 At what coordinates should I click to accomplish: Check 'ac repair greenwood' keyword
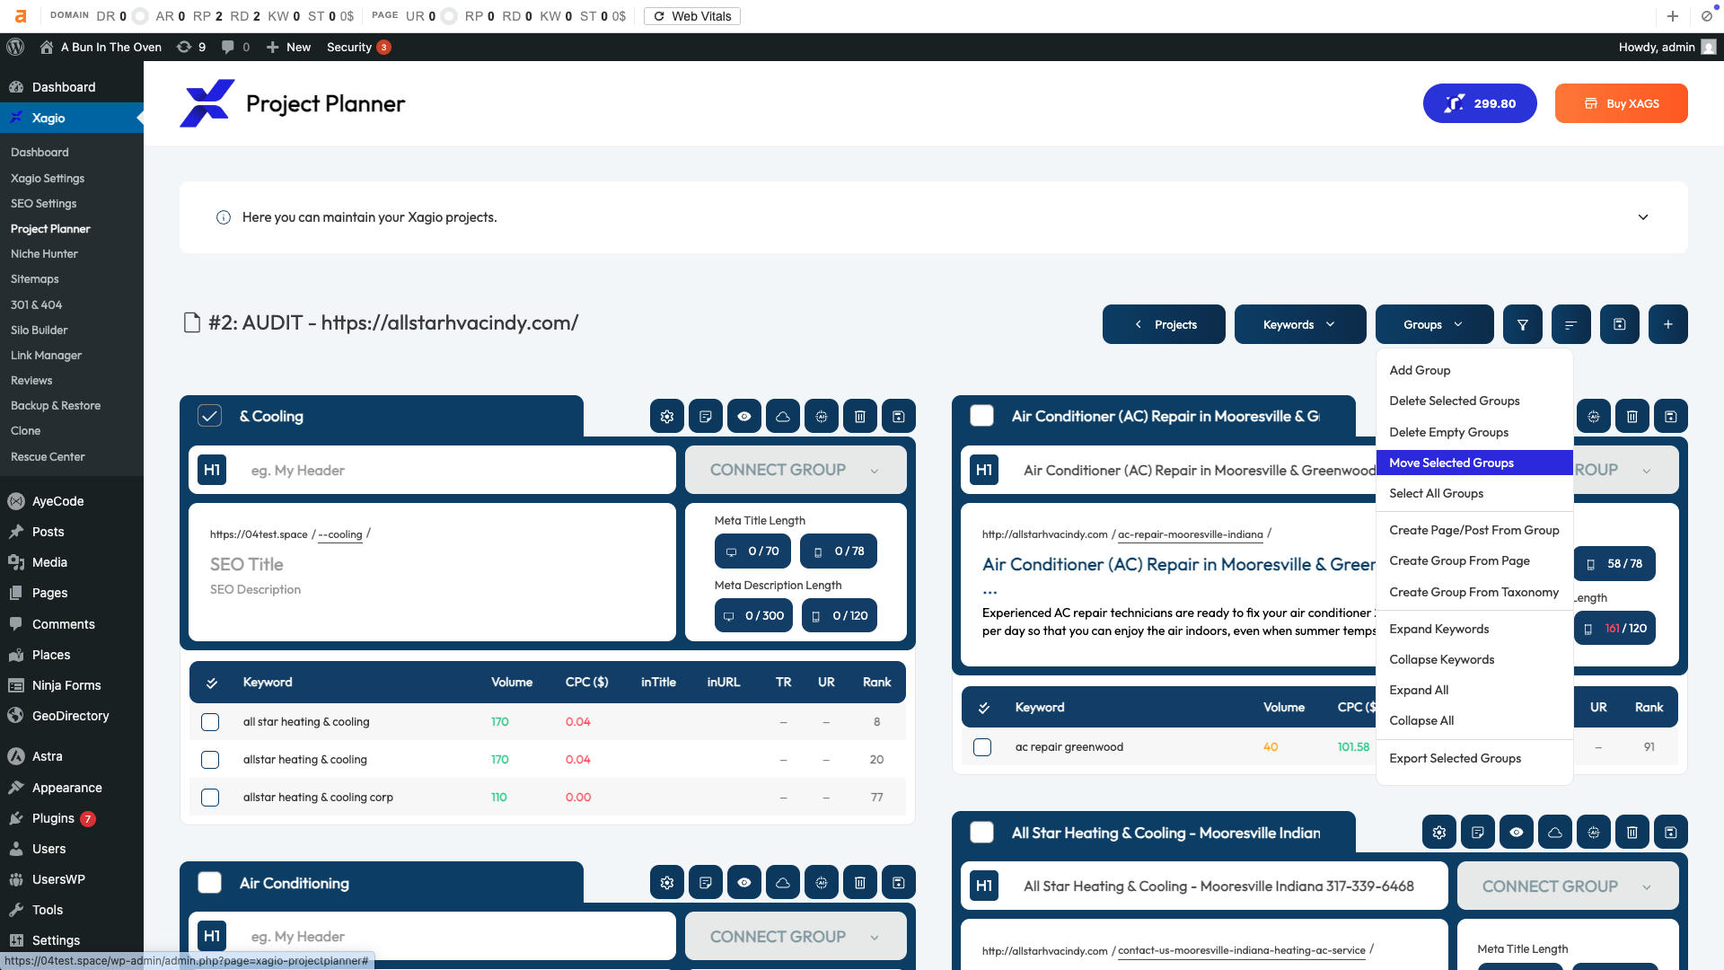click(982, 747)
